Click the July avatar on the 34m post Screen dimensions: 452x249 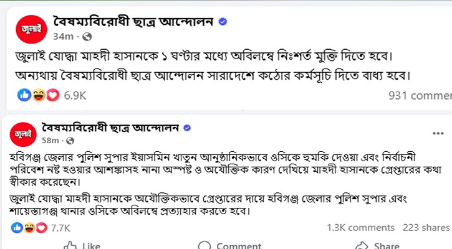tap(31, 27)
